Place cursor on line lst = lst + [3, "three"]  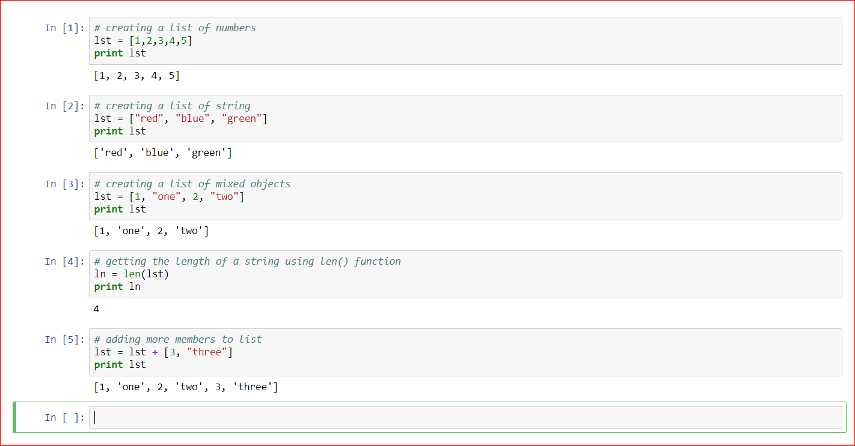[x=164, y=352]
